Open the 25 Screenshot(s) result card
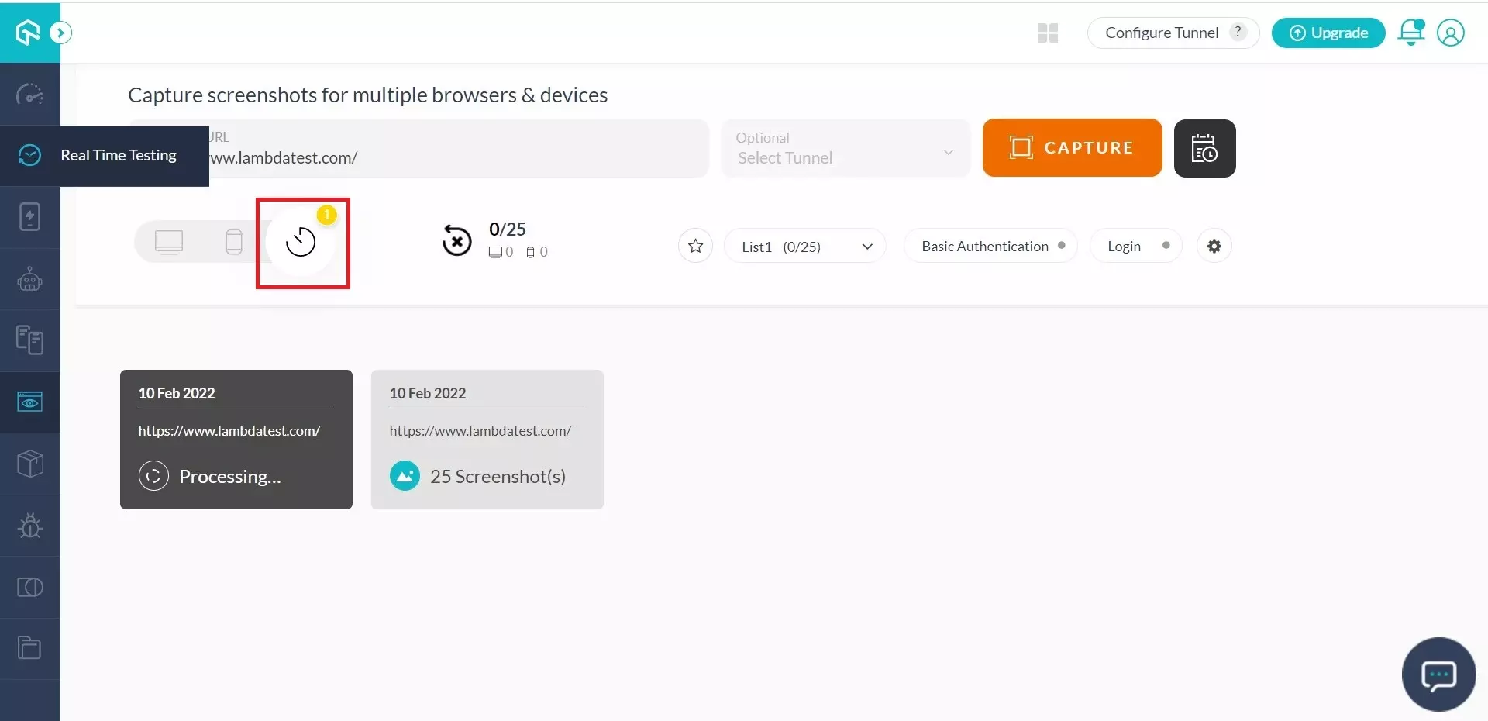 point(487,440)
